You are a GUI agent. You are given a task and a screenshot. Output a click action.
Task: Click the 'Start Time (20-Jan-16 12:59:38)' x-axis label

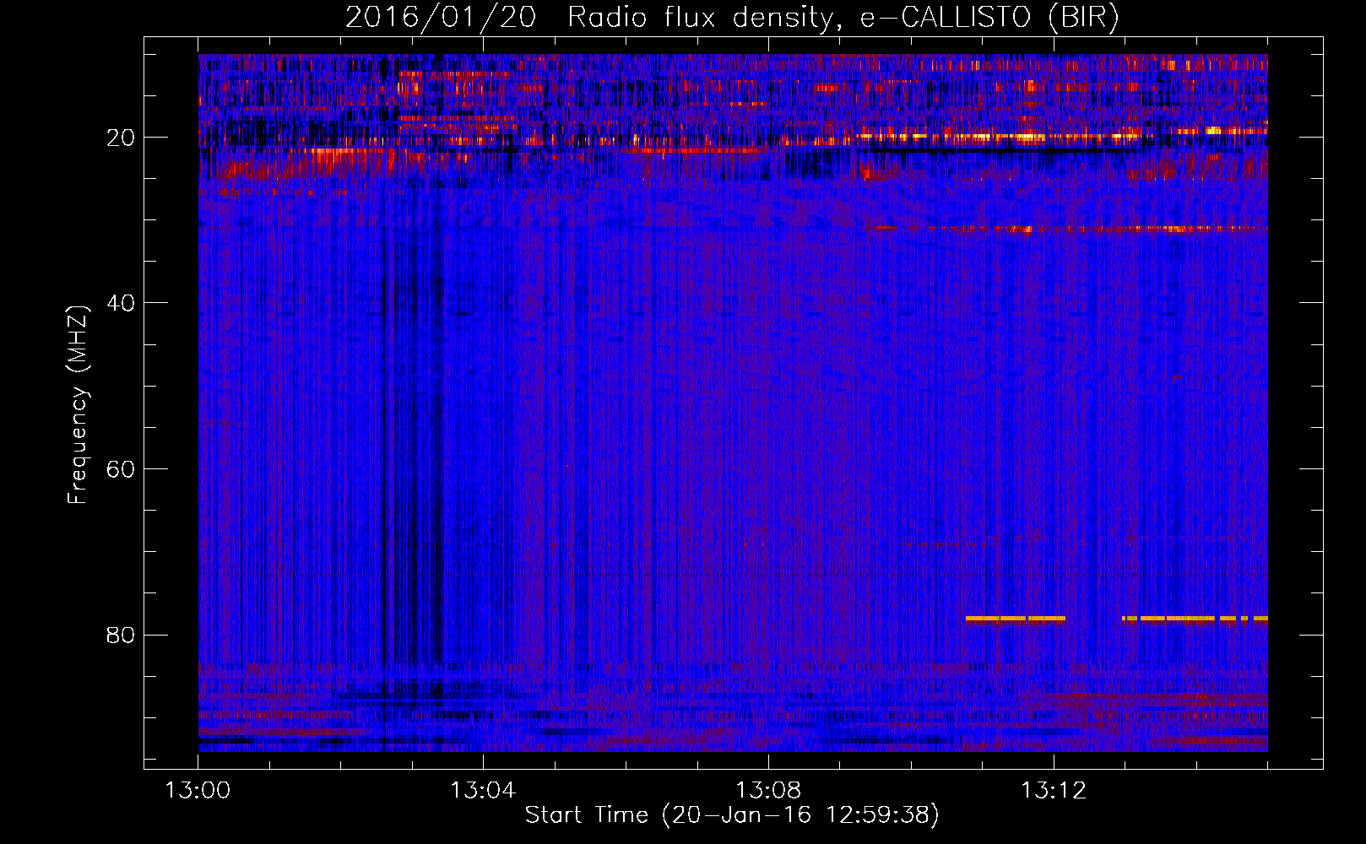pos(732,815)
